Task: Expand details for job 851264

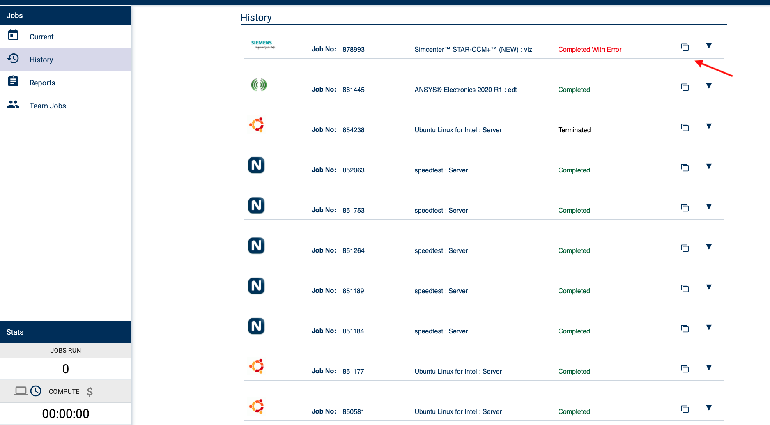Action: pyautogui.click(x=709, y=247)
